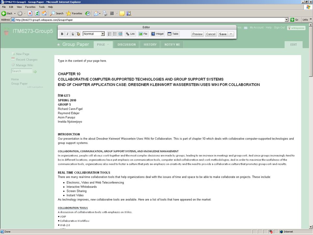This screenshot has height=235, width=313.
Task: Open the Back button history dropdown
Action: 15,13
